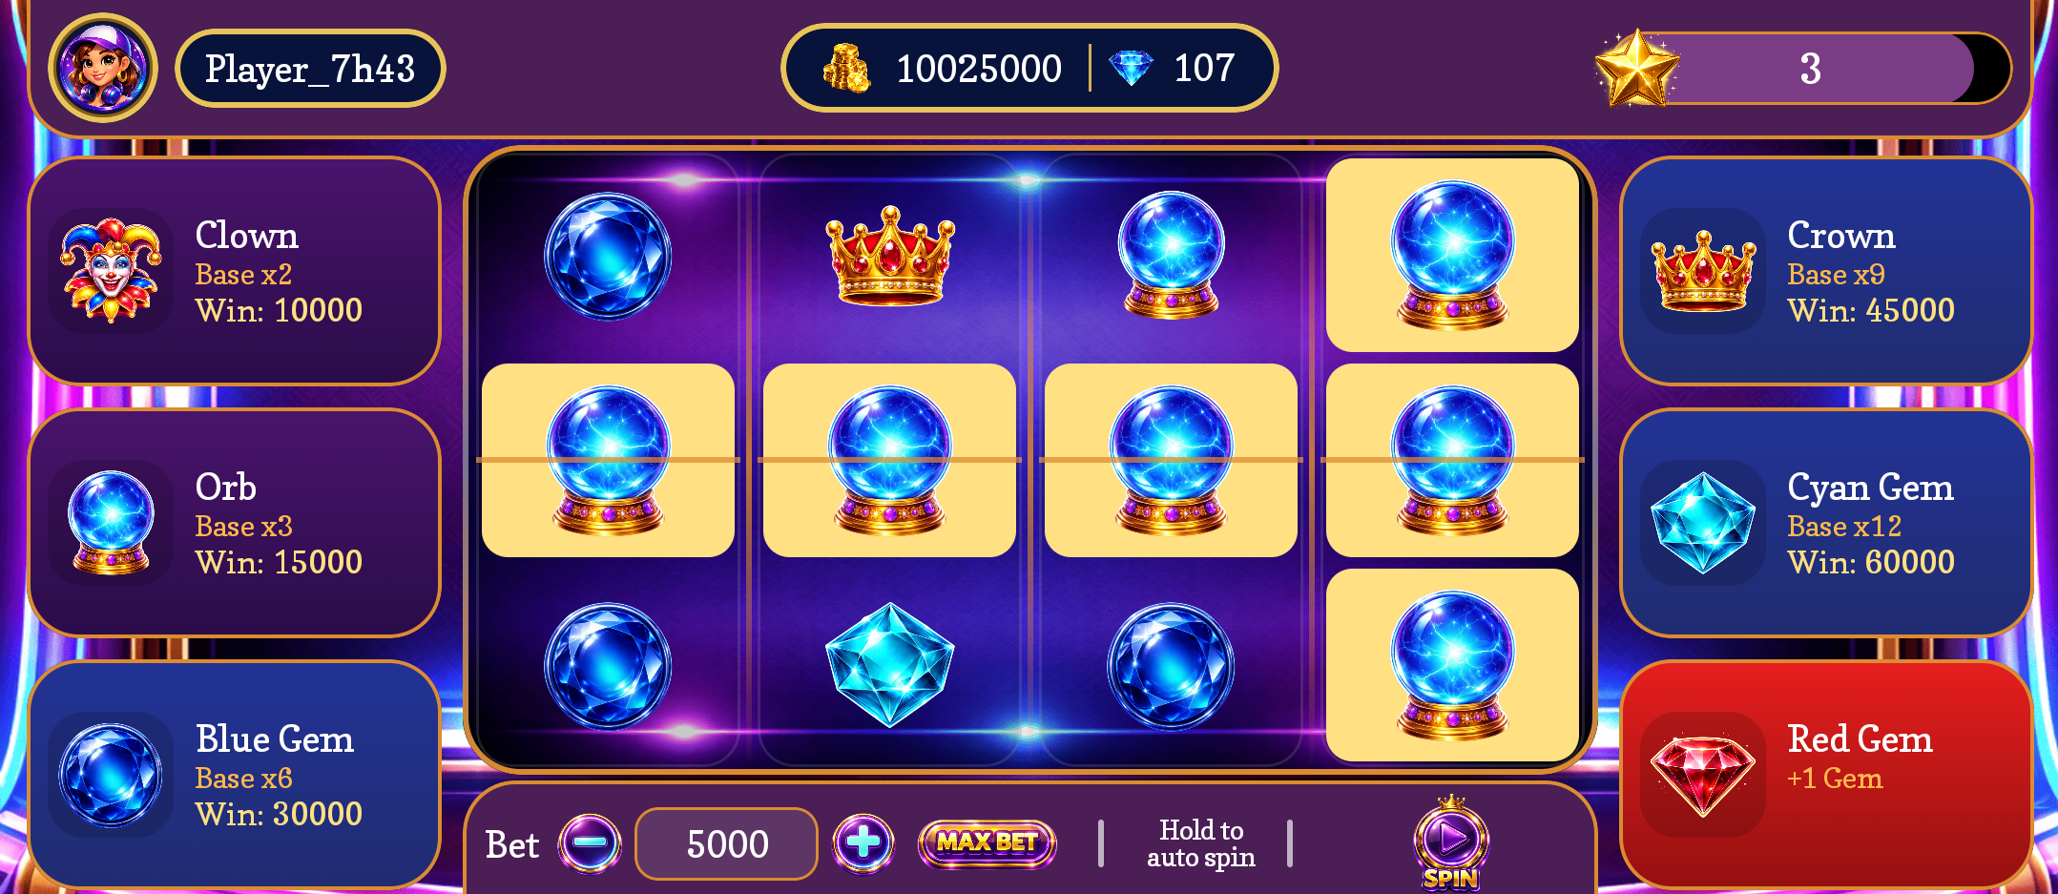This screenshot has height=894, width=2058.
Task: Click the gold star level icon
Action: click(x=1637, y=68)
